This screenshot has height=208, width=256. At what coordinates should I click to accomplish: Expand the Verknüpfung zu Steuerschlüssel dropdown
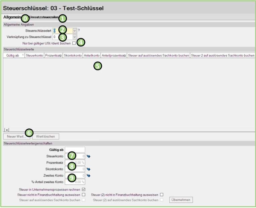click(x=75, y=37)
